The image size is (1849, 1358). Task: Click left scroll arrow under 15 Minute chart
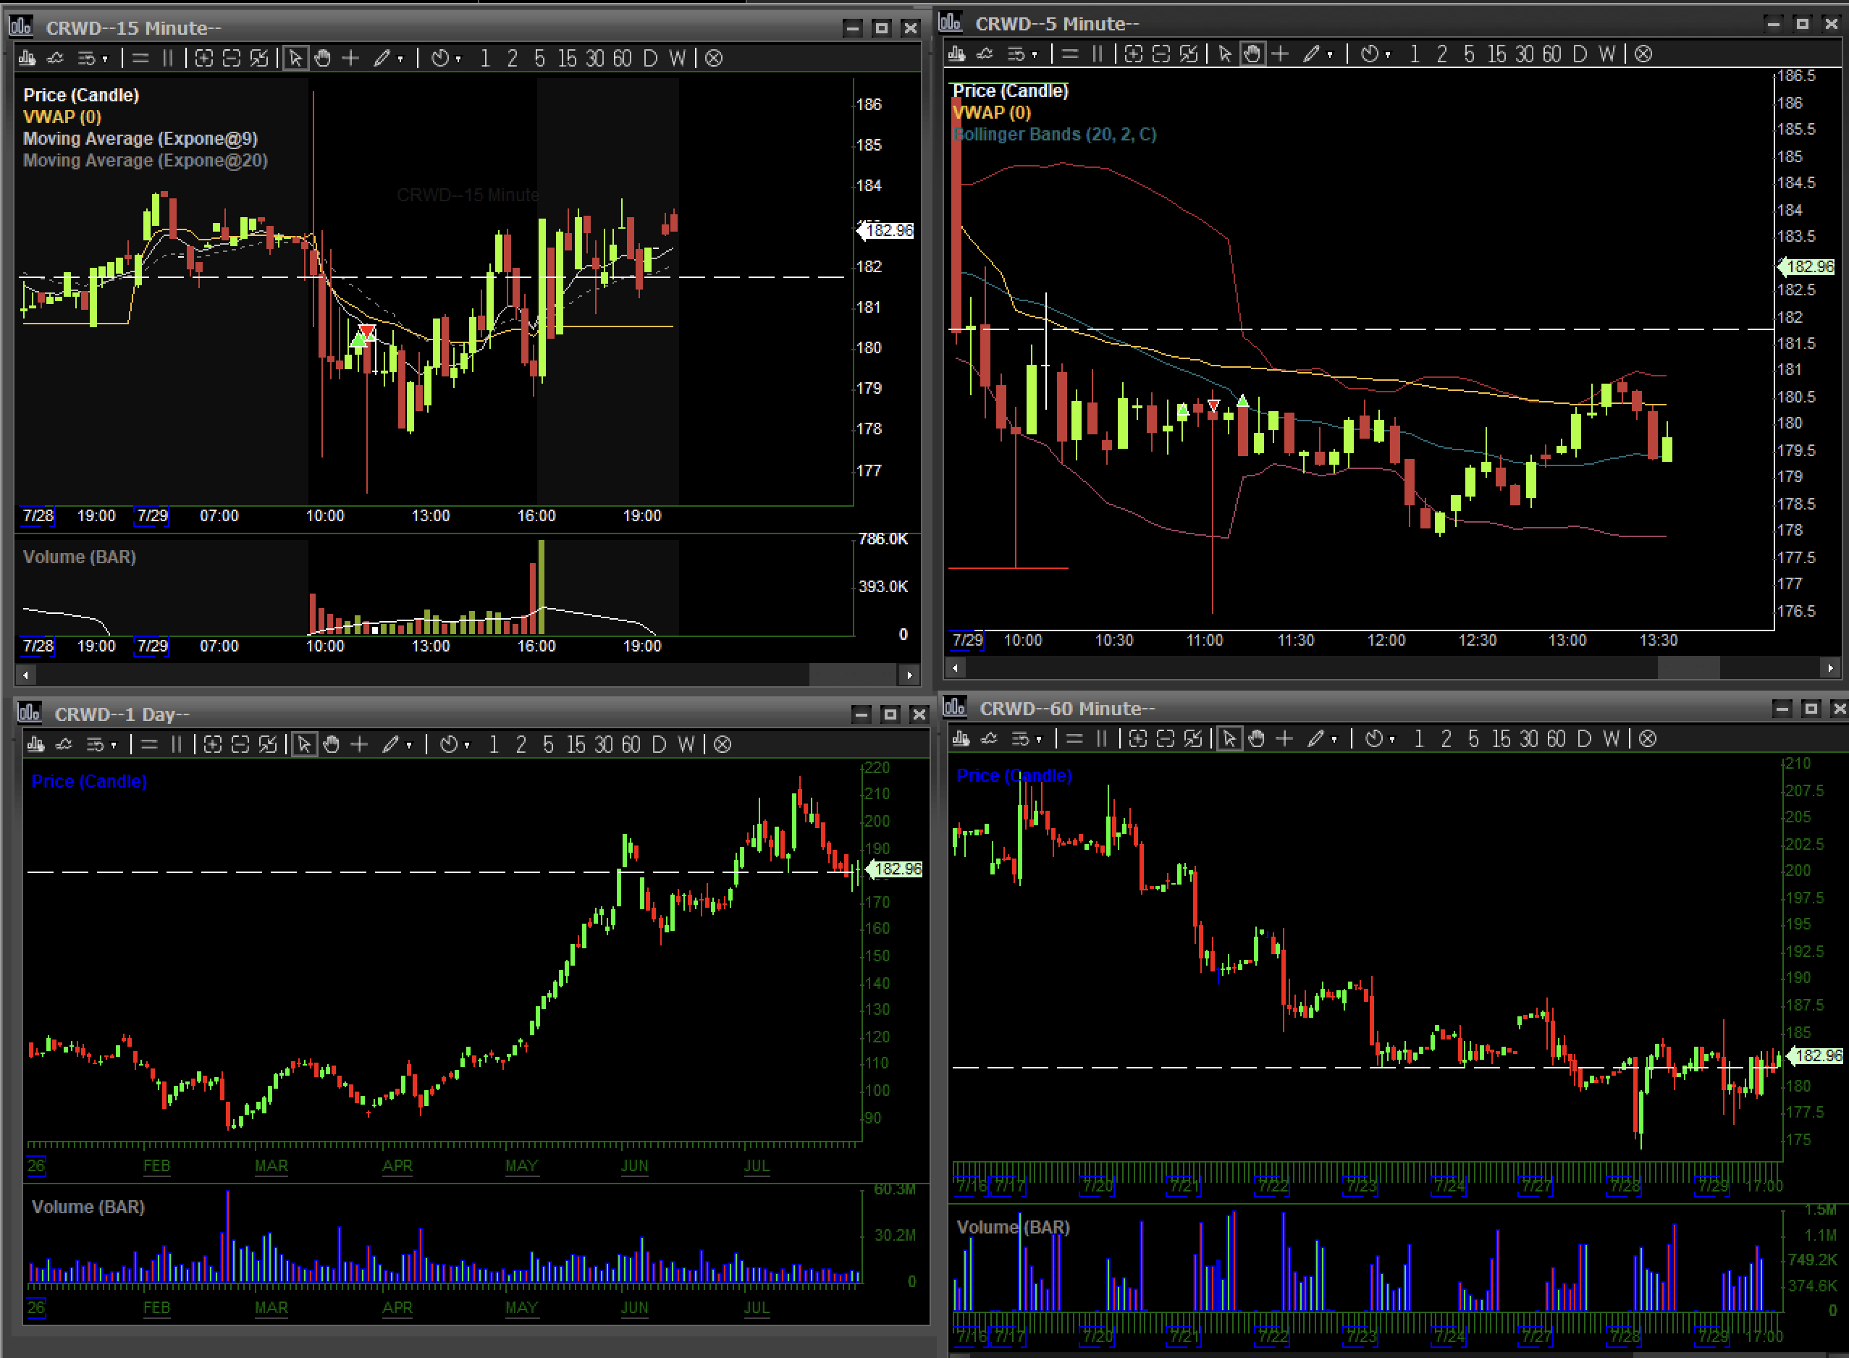click(26, 675)
